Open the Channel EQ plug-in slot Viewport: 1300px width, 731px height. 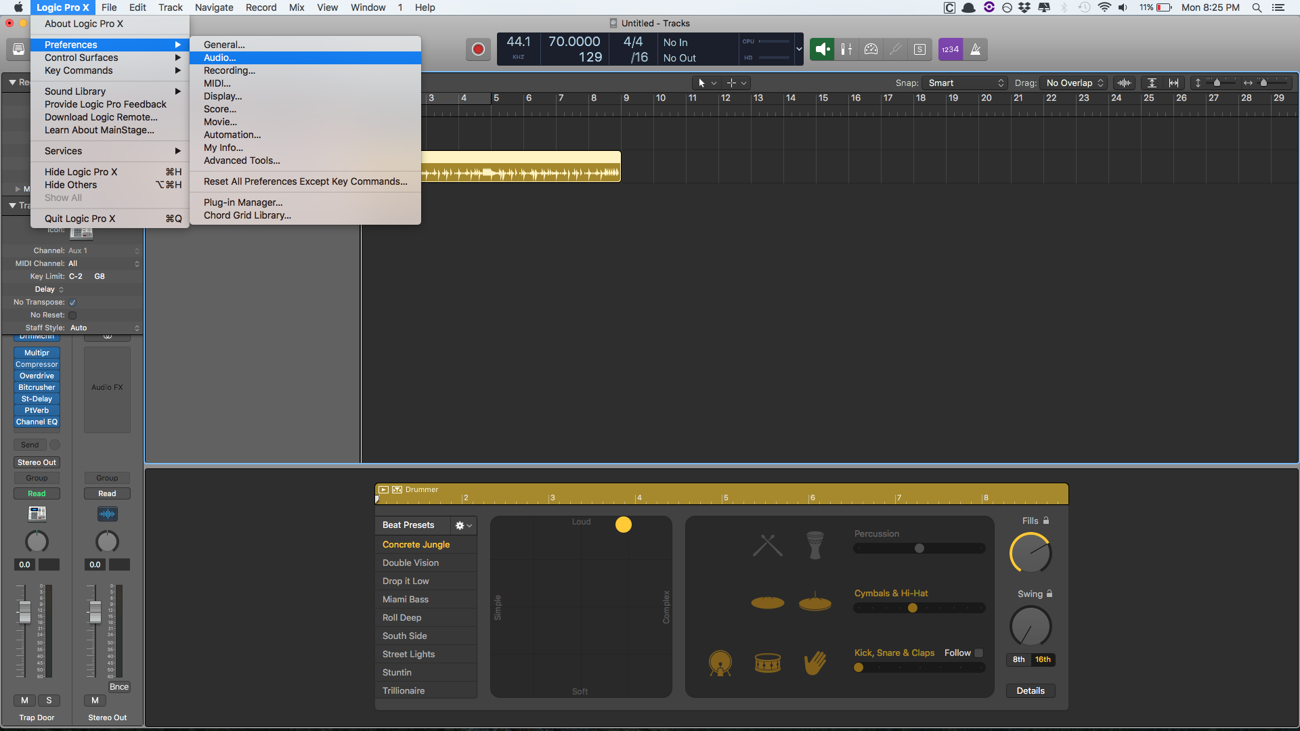pos(37,422)
